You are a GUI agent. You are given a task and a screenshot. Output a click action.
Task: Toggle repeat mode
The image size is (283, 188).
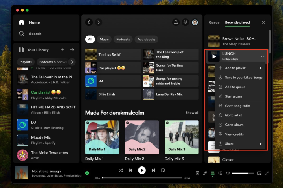(163, 170)
